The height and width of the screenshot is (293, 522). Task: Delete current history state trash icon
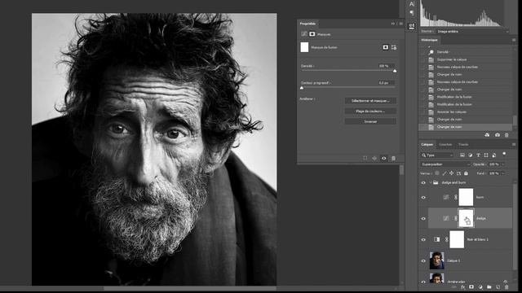tap(507, 135)
